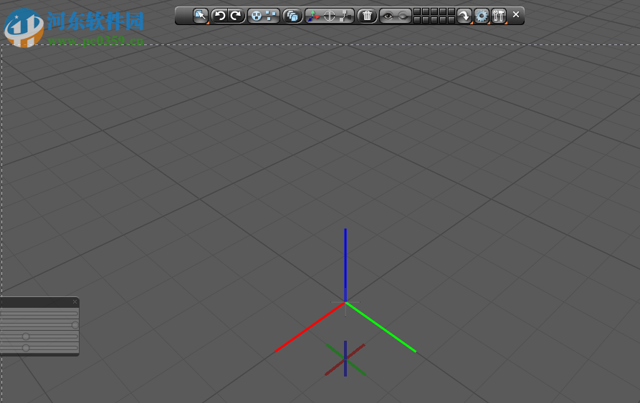
Task: Click bottom-left square in toolbar grid
Action: [417, 19]
